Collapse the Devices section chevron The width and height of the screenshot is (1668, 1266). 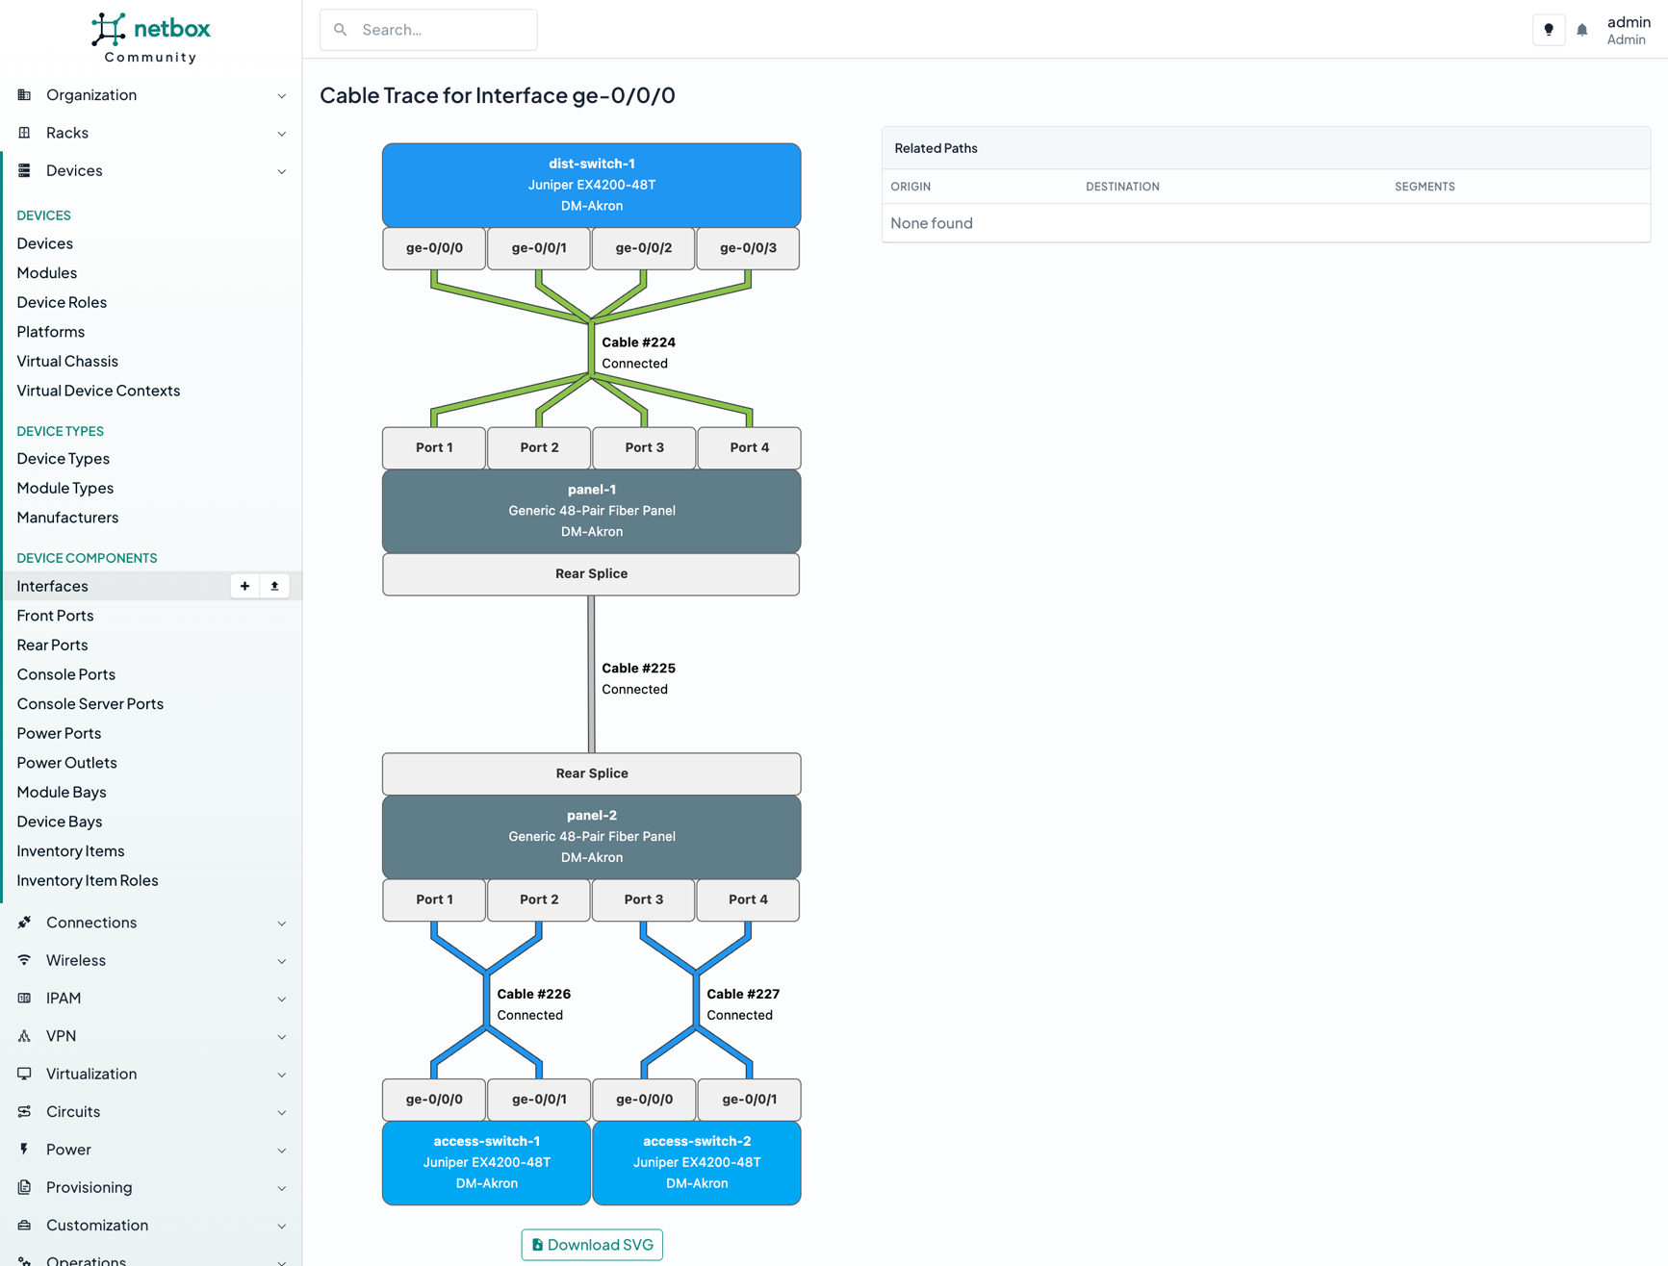pos(281,171)
